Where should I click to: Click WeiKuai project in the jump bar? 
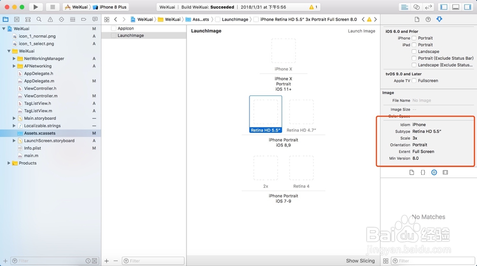tap(142, 19)
